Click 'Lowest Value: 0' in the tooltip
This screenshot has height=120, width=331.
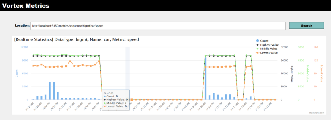[x=115, y=106]
